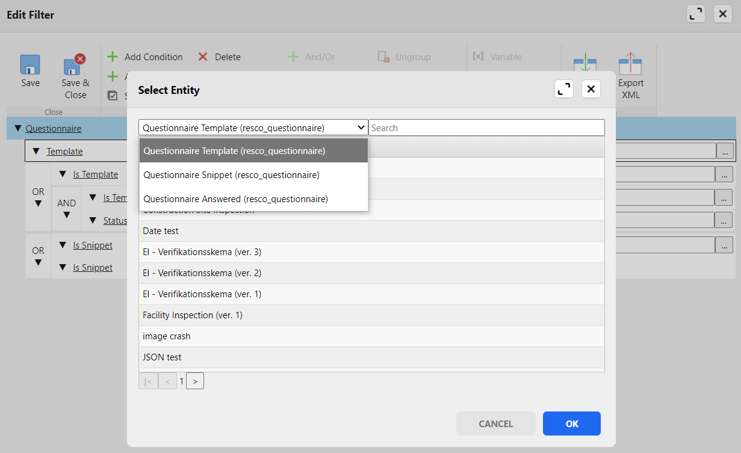Viewport: 741px width, 453px height.
Task: Click the Add Condition plus icon
Action: tap(113, 57)
